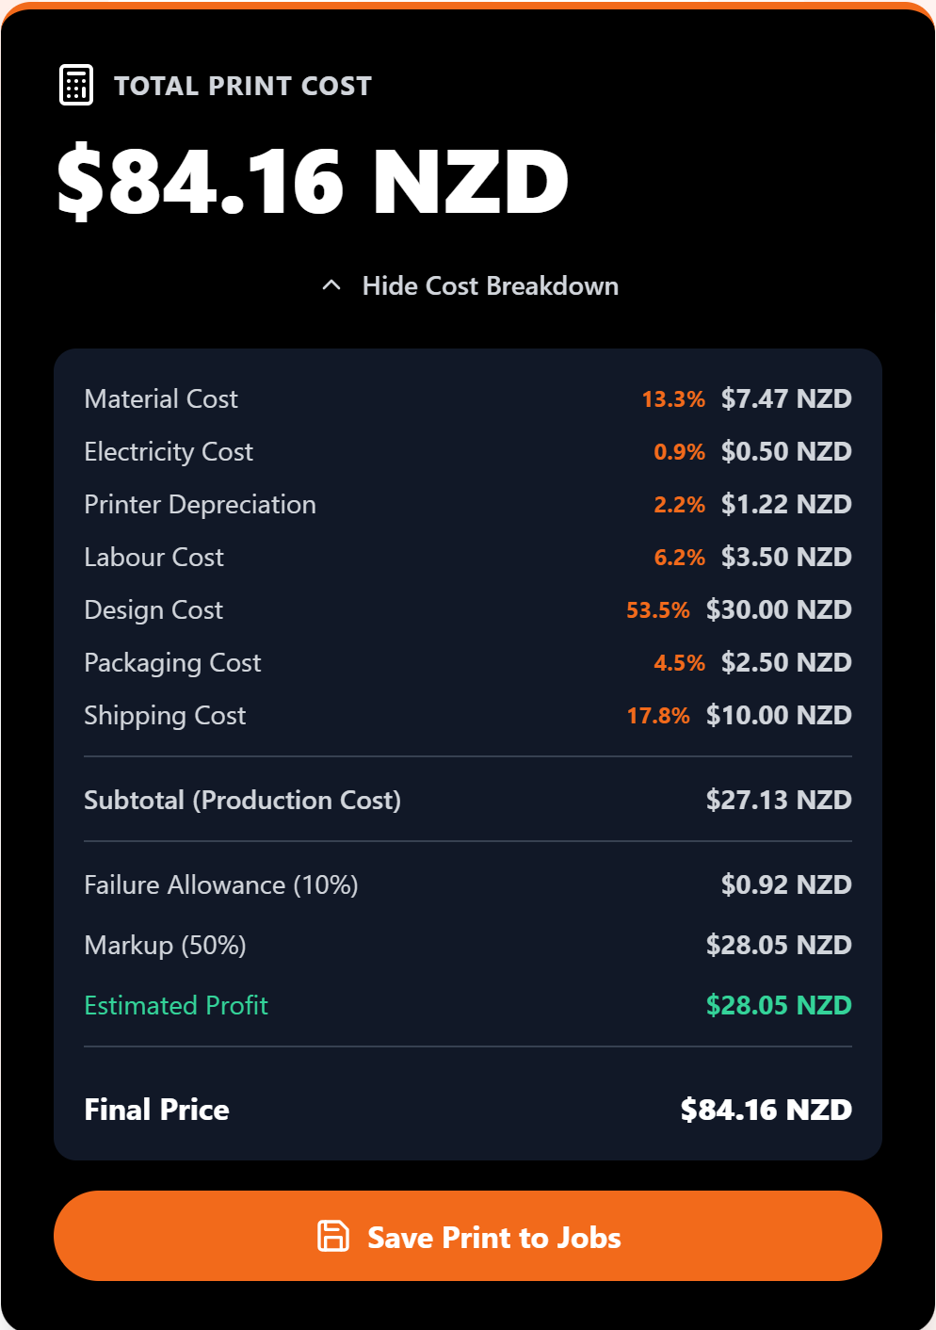
Task: Click the upward chevron above the breakdown
Action: [x=331, y=284]
